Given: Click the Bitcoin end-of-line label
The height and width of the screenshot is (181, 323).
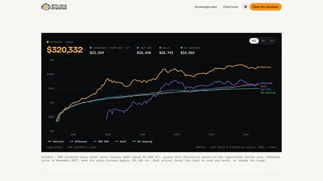Looking at the screenshot, I should click(x=266, y=67).
